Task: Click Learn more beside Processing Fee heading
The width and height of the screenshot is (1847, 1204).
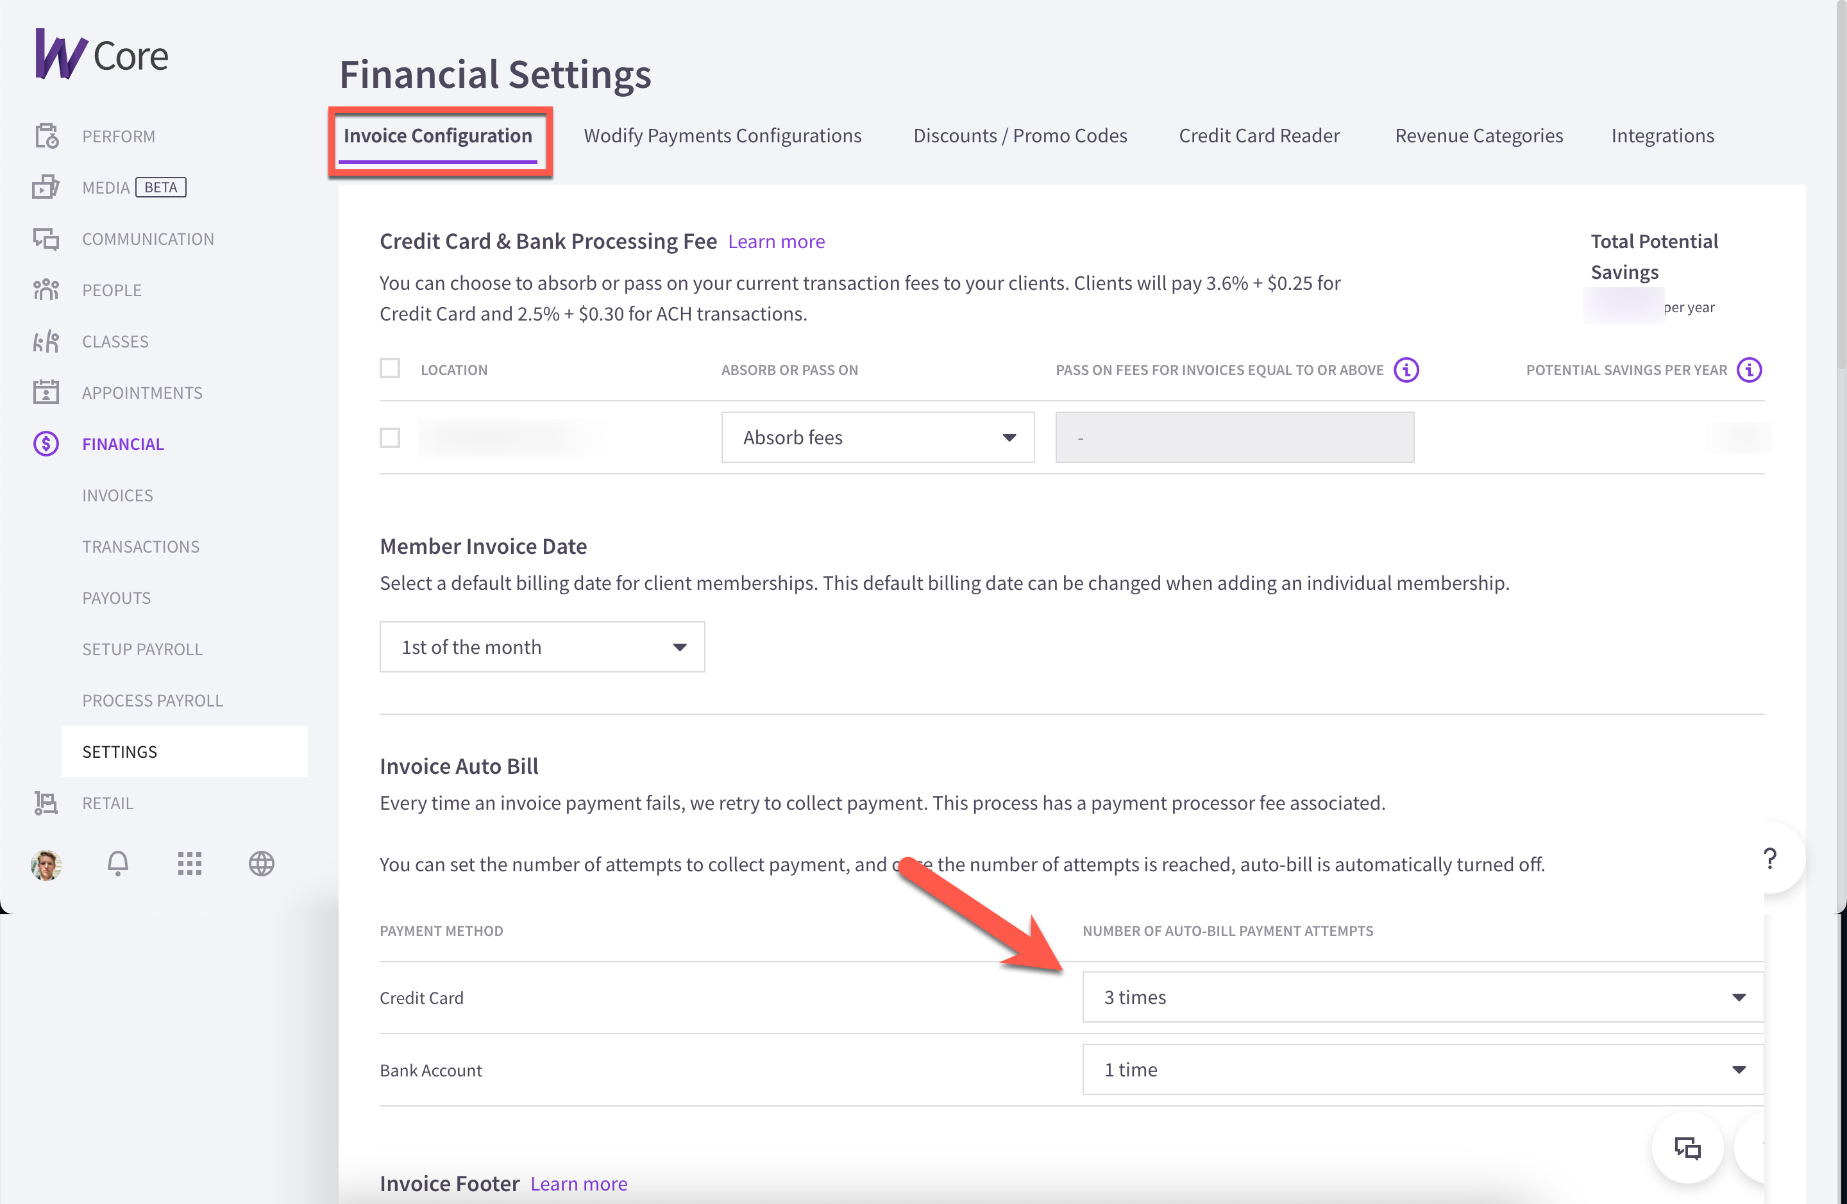Action: click(x=776, y=241)
